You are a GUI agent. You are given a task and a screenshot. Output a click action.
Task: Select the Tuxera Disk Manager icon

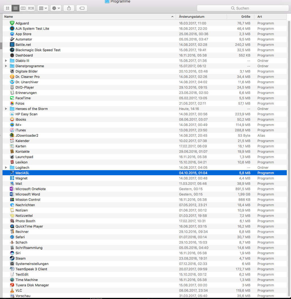(12, 285)
